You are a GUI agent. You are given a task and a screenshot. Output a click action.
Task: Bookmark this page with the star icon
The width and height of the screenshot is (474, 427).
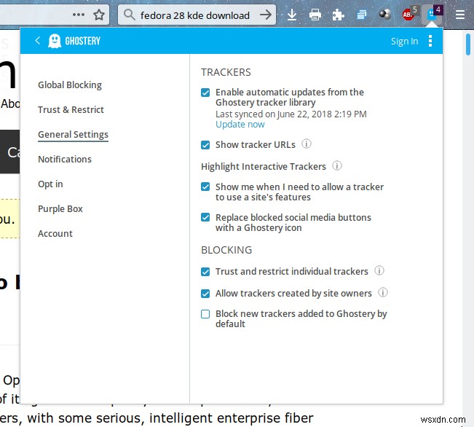tap(99, 15)
